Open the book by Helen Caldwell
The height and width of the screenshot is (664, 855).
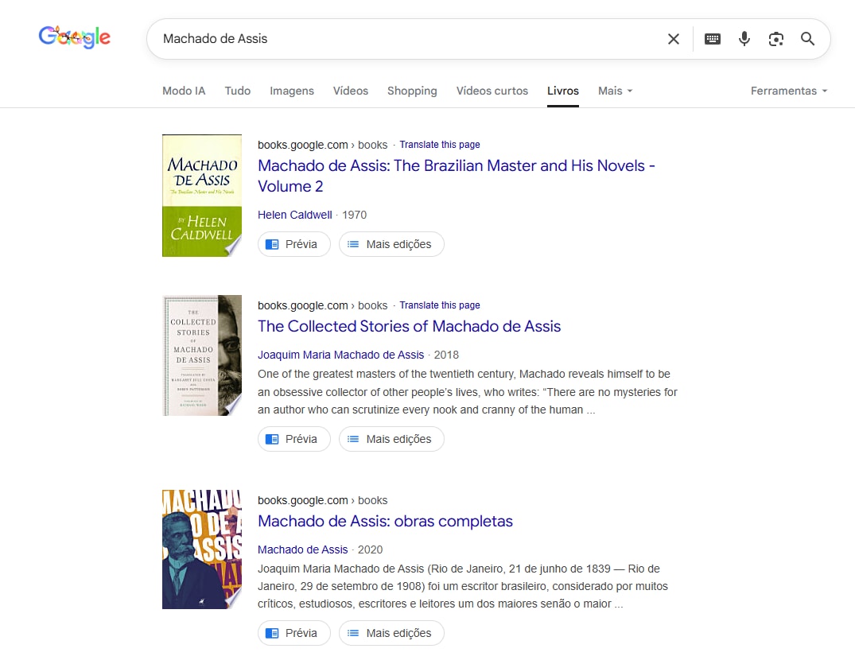(x=456, y=176)
